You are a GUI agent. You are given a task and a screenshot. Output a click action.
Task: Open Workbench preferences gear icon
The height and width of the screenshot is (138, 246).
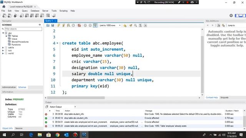(231, 15)
